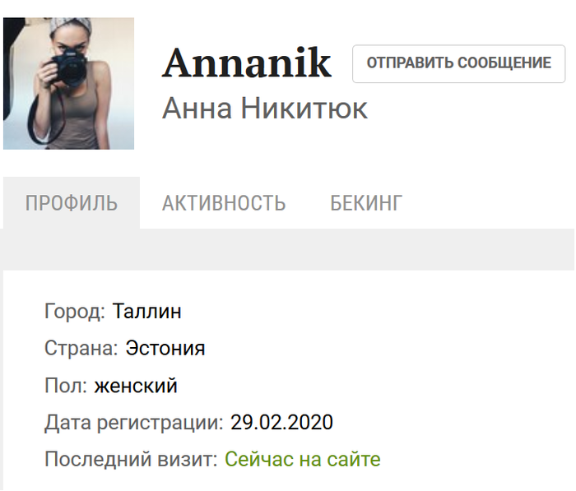Viewport: 576px width, 491px height.
Task: Click the country value Эстония
Action: 165,348
